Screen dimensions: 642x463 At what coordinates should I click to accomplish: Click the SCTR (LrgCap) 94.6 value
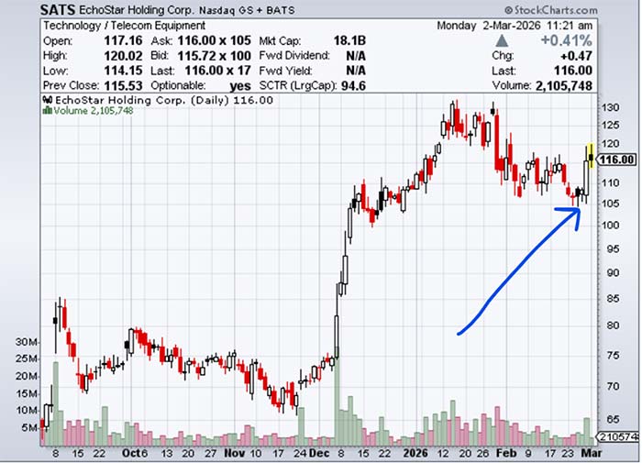point(349,85)
